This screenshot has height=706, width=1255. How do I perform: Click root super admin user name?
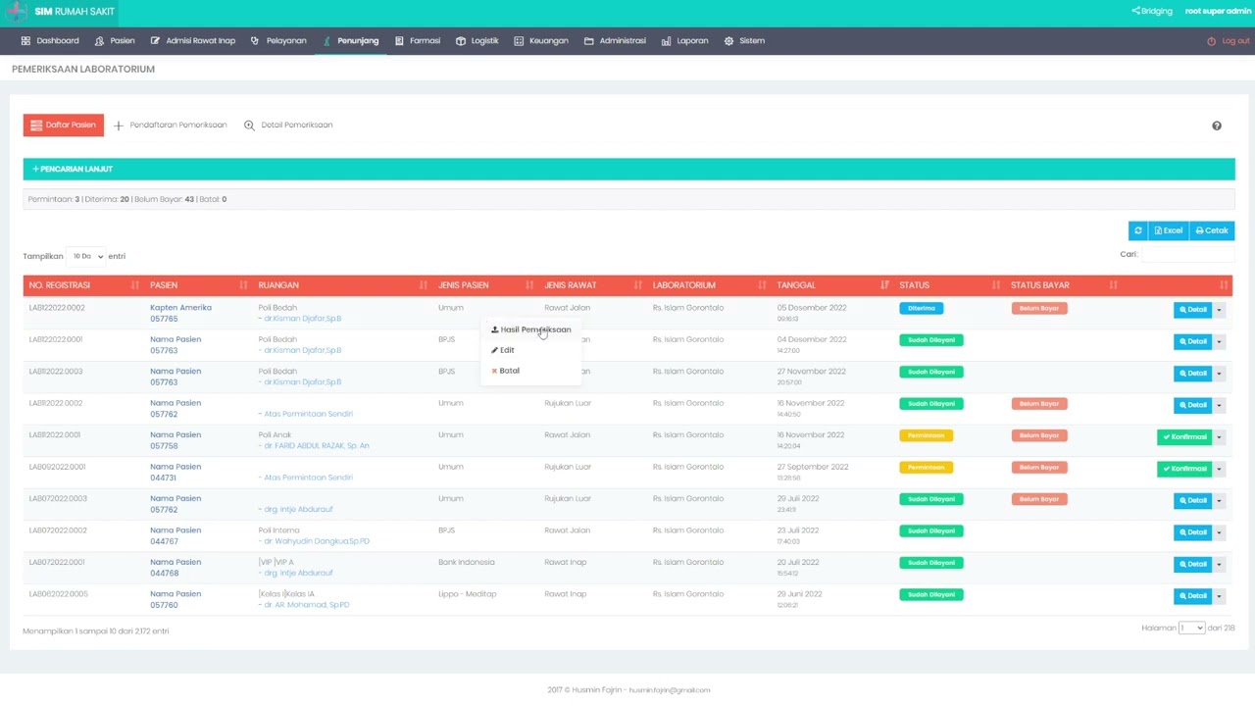[x=1217, y=12]
